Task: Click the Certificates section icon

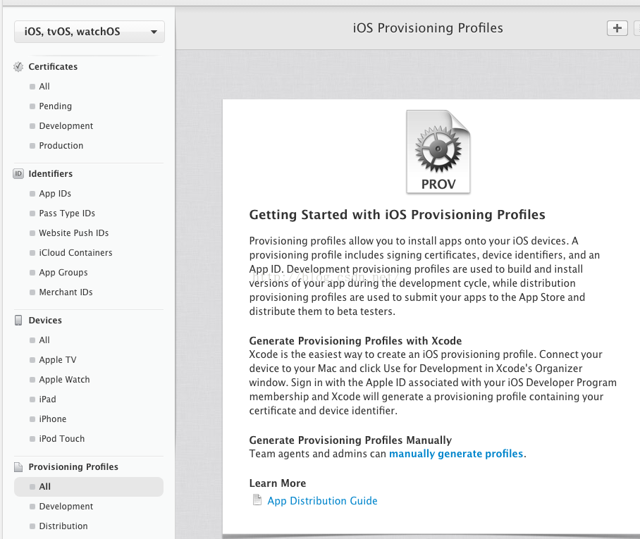Action: point(18,67)
